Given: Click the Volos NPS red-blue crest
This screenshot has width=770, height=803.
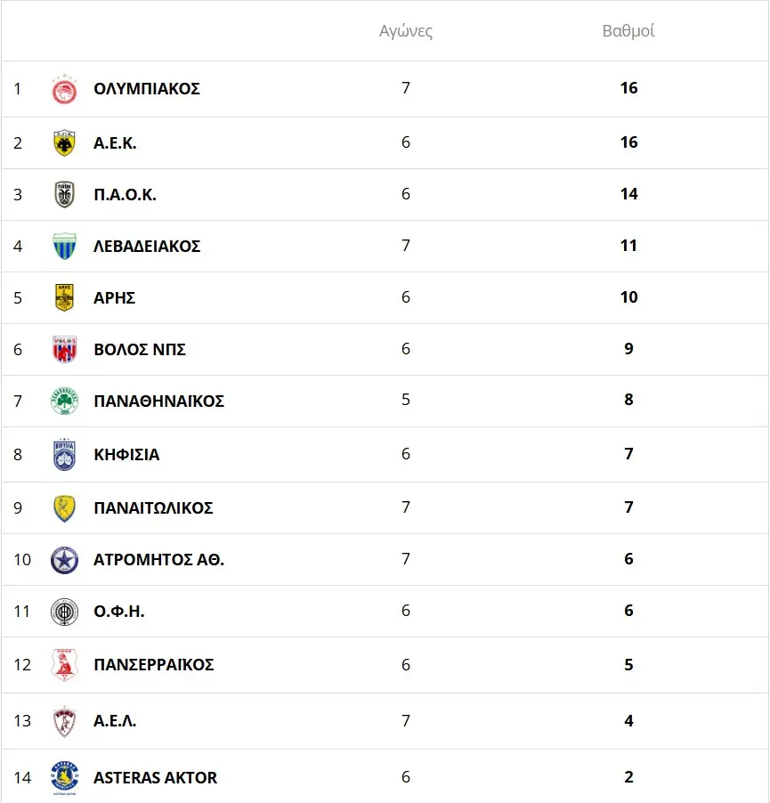Looking at the screenshot, I should (x=64, y=349).
